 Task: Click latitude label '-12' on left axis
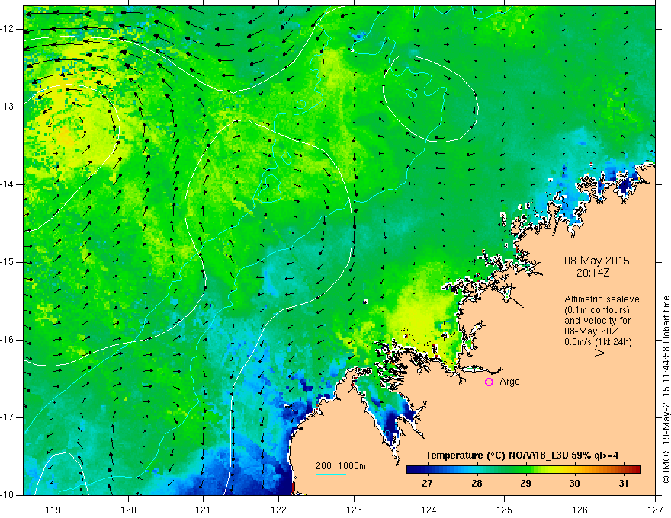tap(8, 29)
